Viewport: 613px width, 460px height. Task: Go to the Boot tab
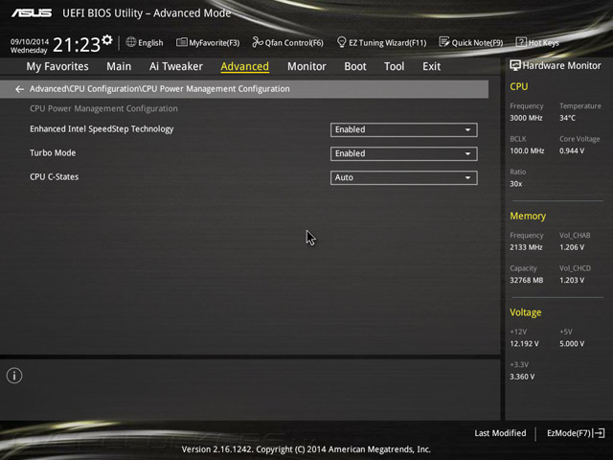coord(355,66)
